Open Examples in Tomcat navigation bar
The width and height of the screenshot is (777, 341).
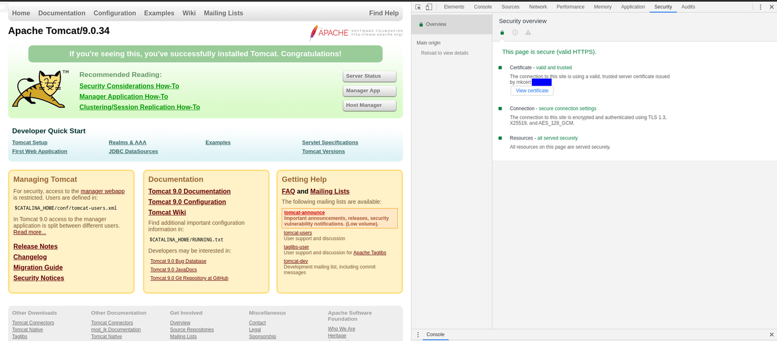pos(159,13)
